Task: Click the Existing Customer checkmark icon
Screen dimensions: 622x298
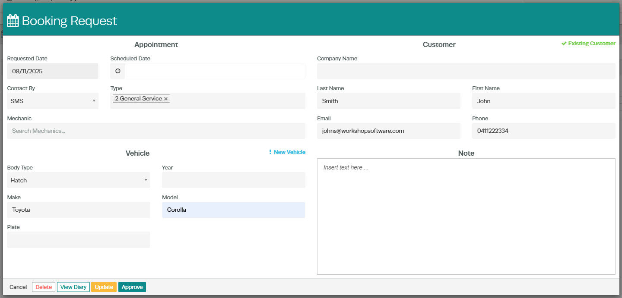Action: pos(564,44)
